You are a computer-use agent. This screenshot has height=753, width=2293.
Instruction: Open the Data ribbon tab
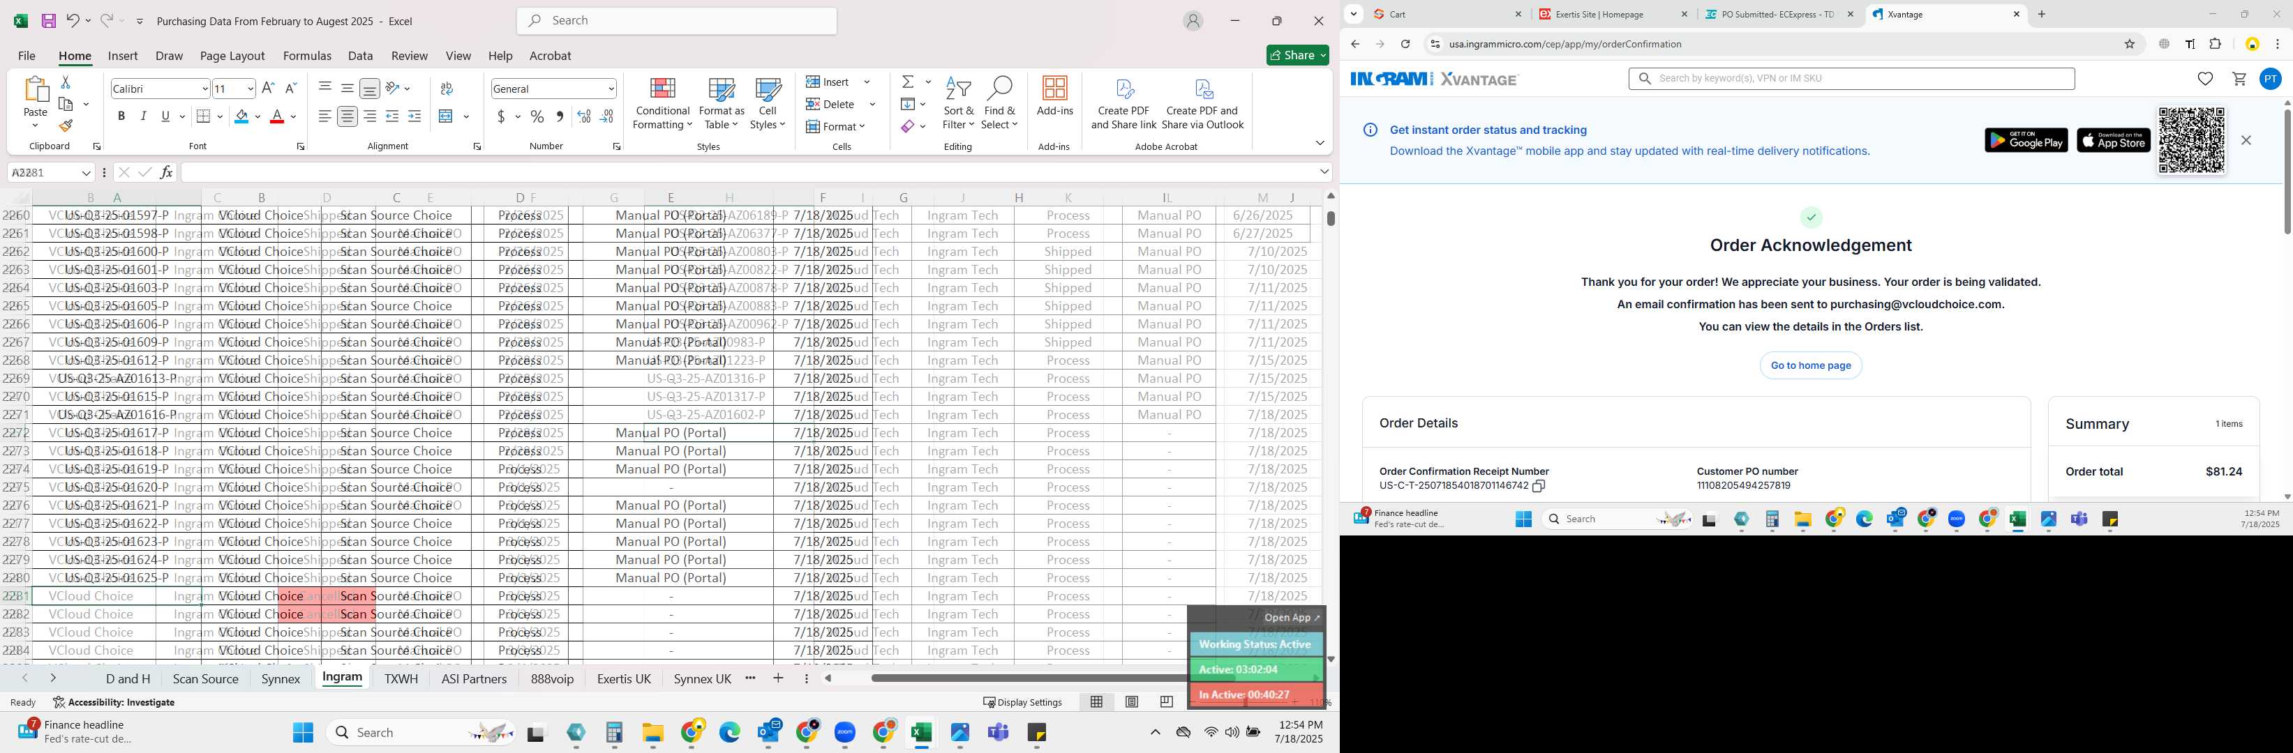coord(361,55)
